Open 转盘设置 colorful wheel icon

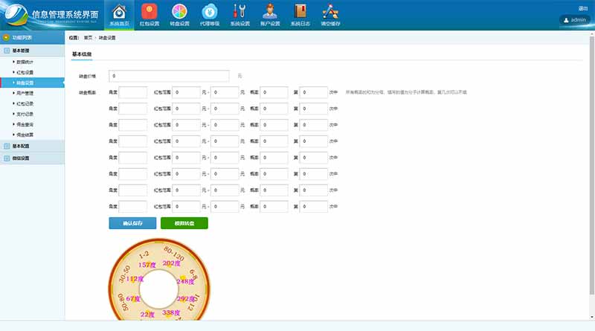179,14
